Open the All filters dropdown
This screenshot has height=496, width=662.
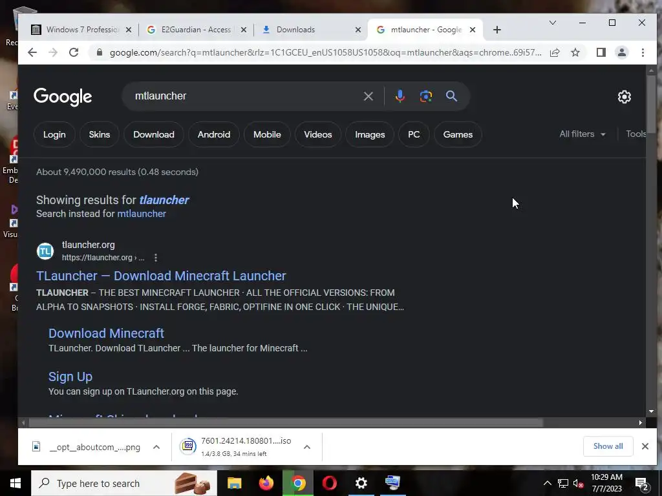pos(582,134)
